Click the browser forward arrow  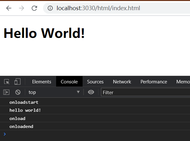point(22,8)
